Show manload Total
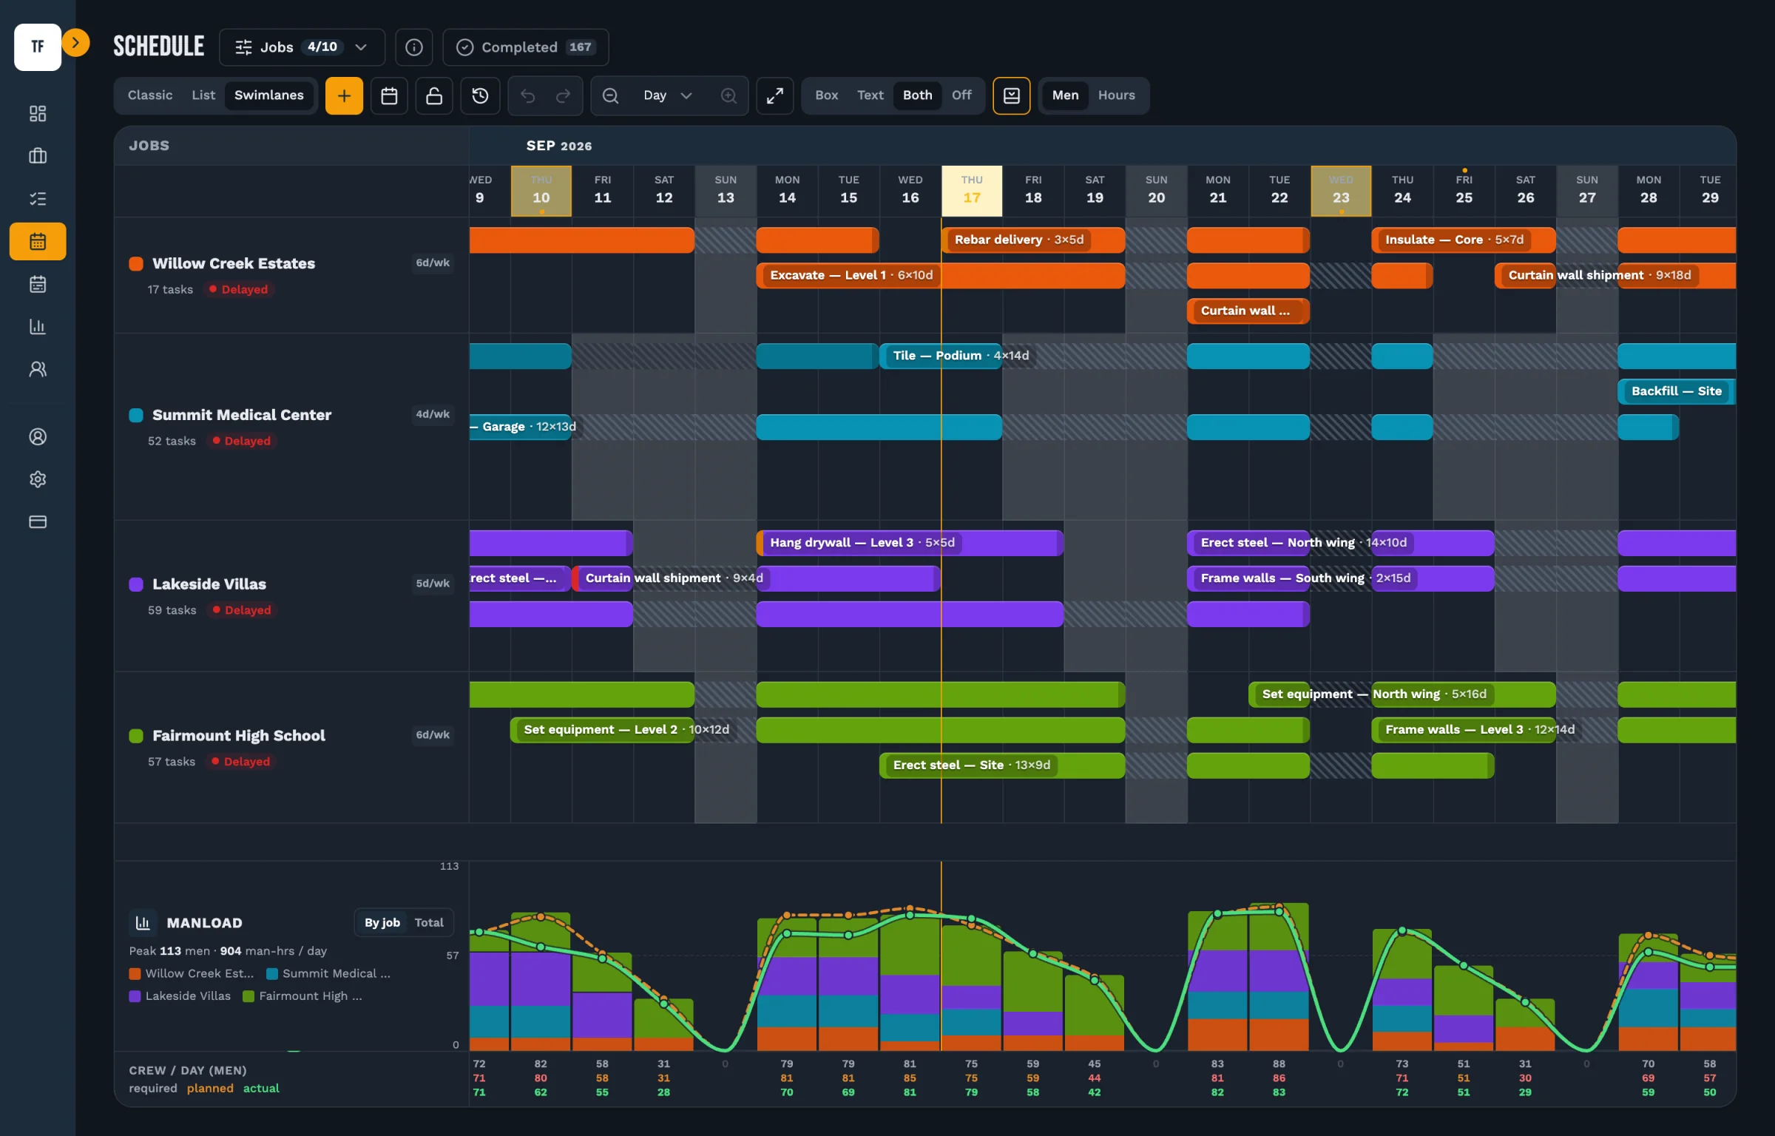1775x1136 pixels. (429, 923)
